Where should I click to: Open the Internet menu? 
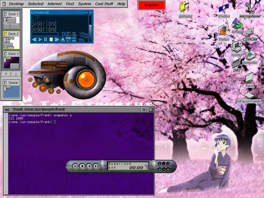click(x=55, y=4)
